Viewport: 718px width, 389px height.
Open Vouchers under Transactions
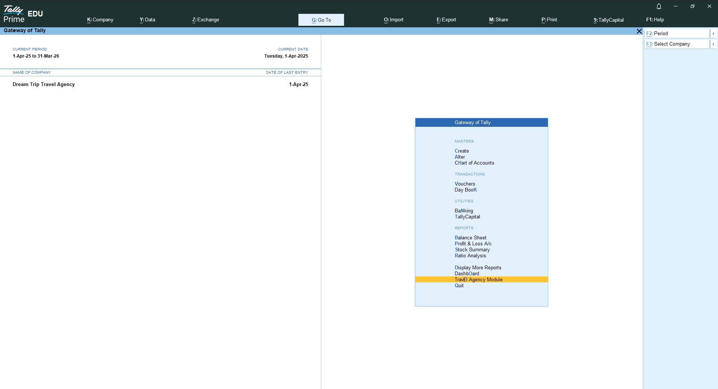tap(465, 184)
